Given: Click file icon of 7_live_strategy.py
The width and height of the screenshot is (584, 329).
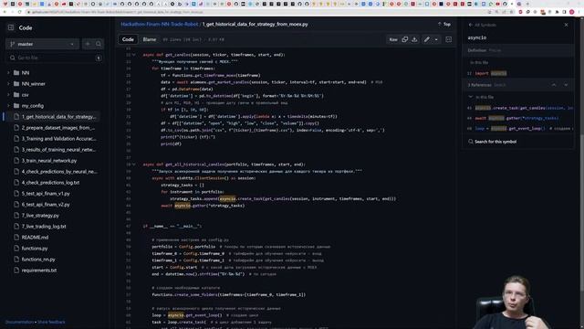Looking at the screenshot, I should (x=16, y=216).
